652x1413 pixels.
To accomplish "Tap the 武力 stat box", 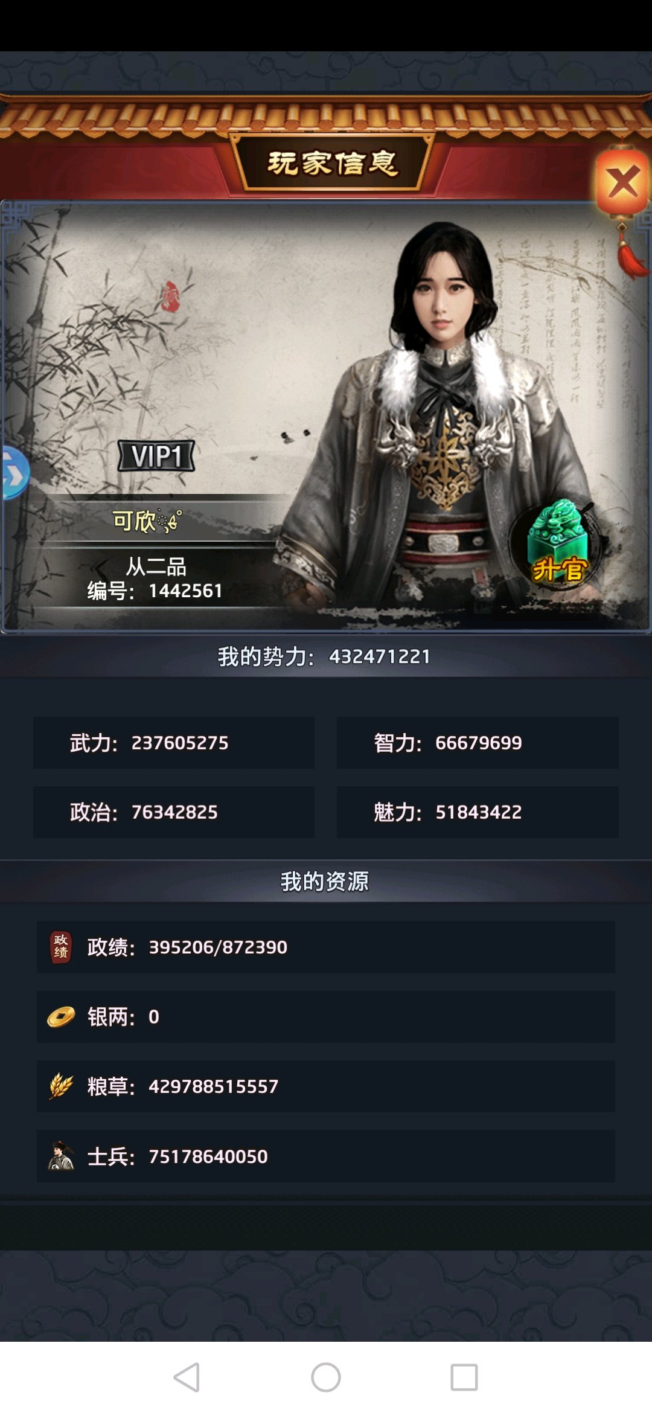I will pos(174,743).
